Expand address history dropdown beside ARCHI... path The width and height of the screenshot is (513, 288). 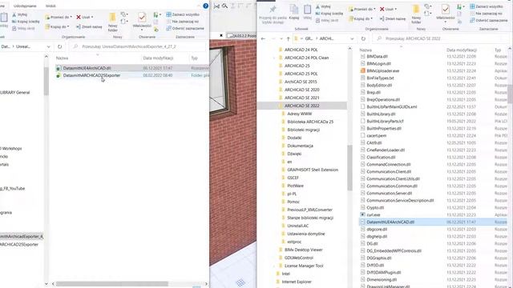tap(352, 38)
